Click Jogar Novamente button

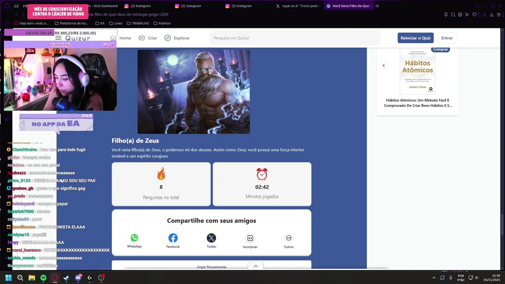tap(211, 267)
